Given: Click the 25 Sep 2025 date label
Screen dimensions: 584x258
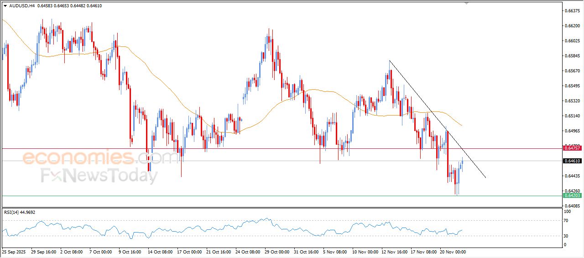Looking at the screenshot, I should point(14,252).
